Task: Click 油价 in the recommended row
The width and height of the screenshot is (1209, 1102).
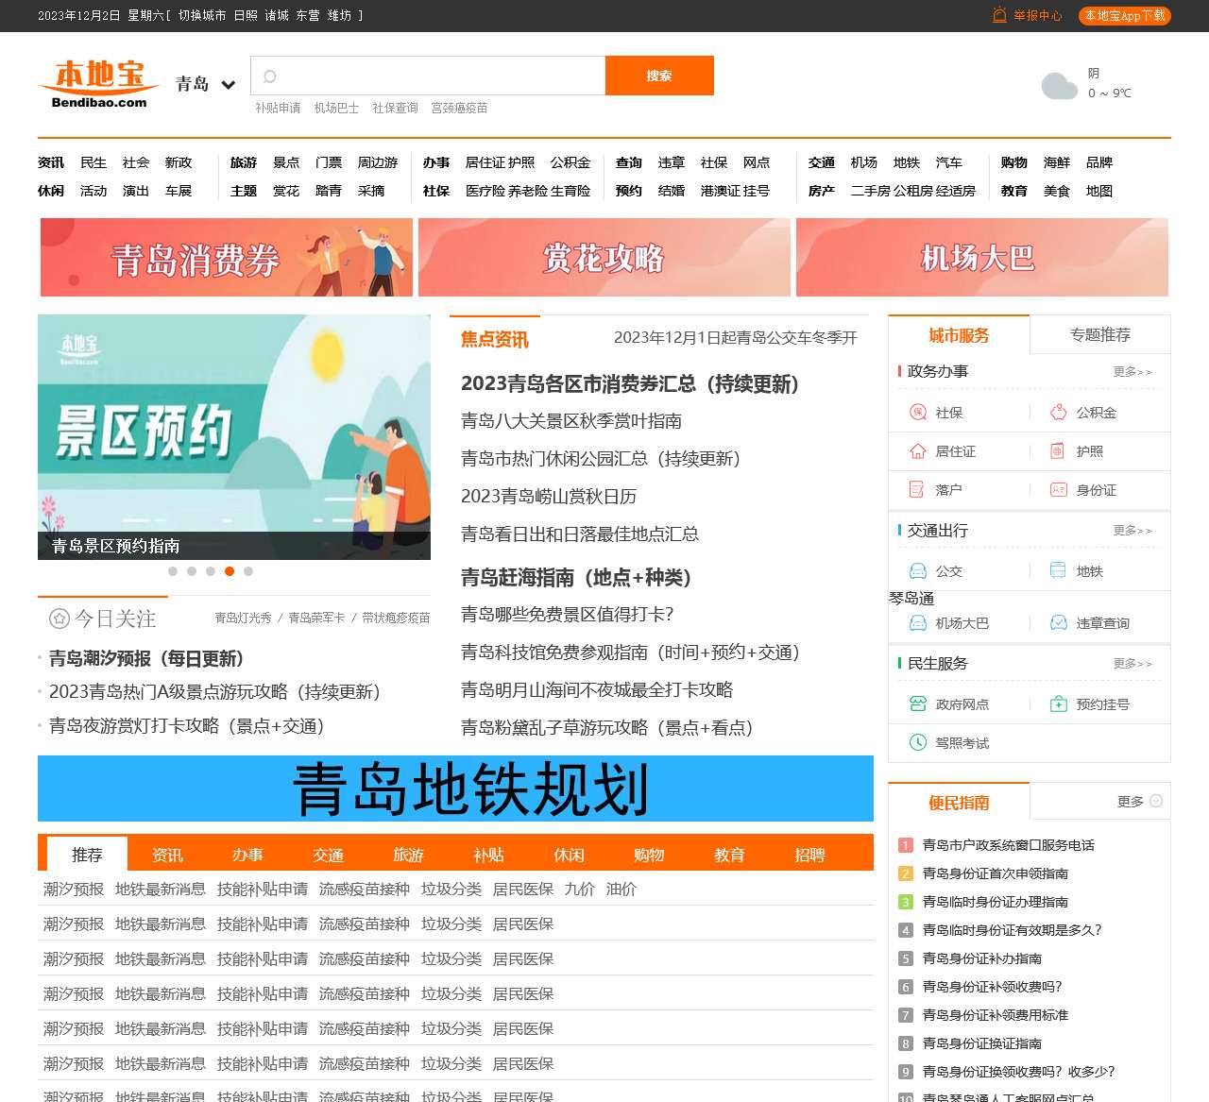Action: pos(622,889)
